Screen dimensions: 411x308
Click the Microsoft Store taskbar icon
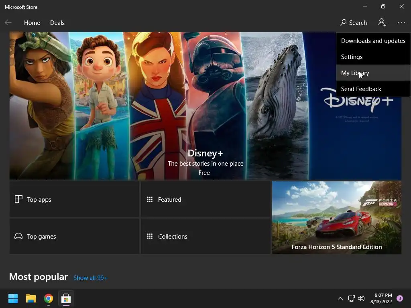(x=66, y=298)
